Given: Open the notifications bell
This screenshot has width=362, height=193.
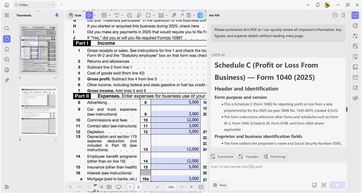Looking at the screenshot, I should click(x=318, y=5).
